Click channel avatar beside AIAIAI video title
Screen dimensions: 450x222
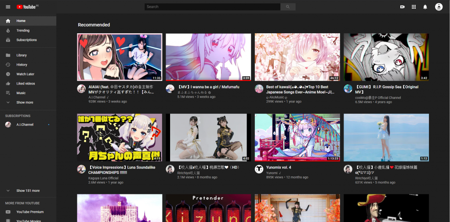pyautogui.click(x=81, y=89)
